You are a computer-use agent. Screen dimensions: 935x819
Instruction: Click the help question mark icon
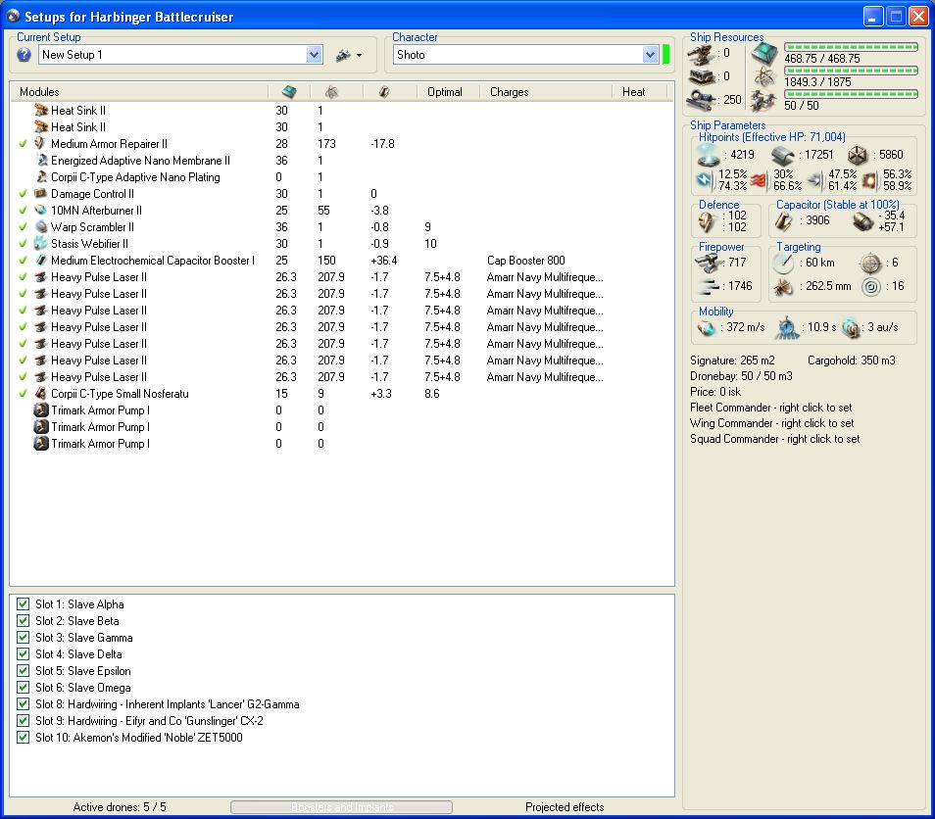coord(25,55)
